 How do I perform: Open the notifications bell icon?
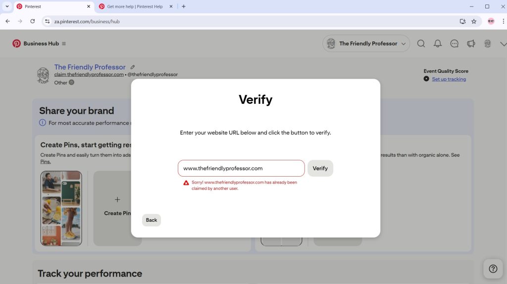click(x=438, y=44)
